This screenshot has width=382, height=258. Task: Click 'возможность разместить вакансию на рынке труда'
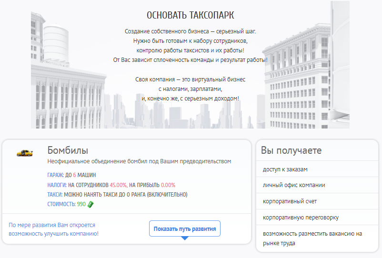(x=312, y=238)
